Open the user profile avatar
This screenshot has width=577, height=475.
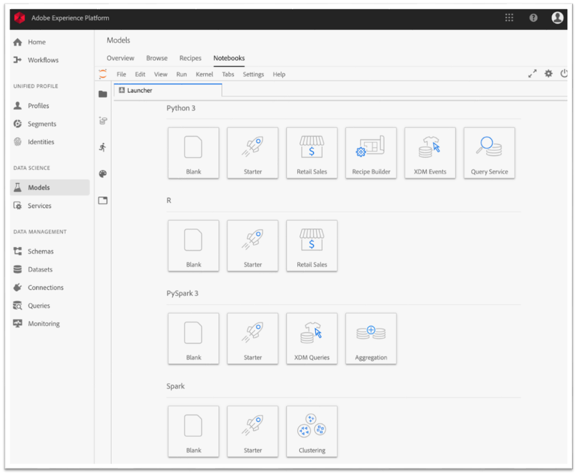[x=557, y=18]
